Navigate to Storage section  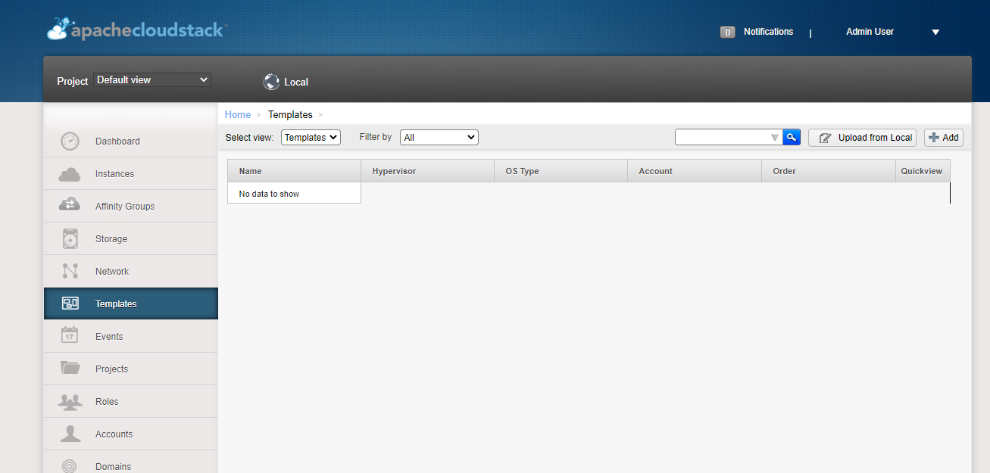(x=131, y=238)
